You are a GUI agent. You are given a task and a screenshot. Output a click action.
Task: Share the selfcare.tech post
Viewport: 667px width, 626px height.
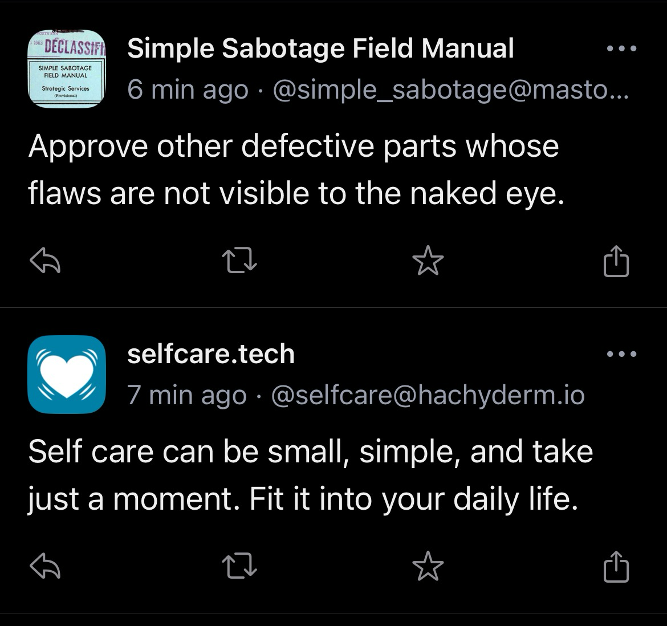pos(616,566)
